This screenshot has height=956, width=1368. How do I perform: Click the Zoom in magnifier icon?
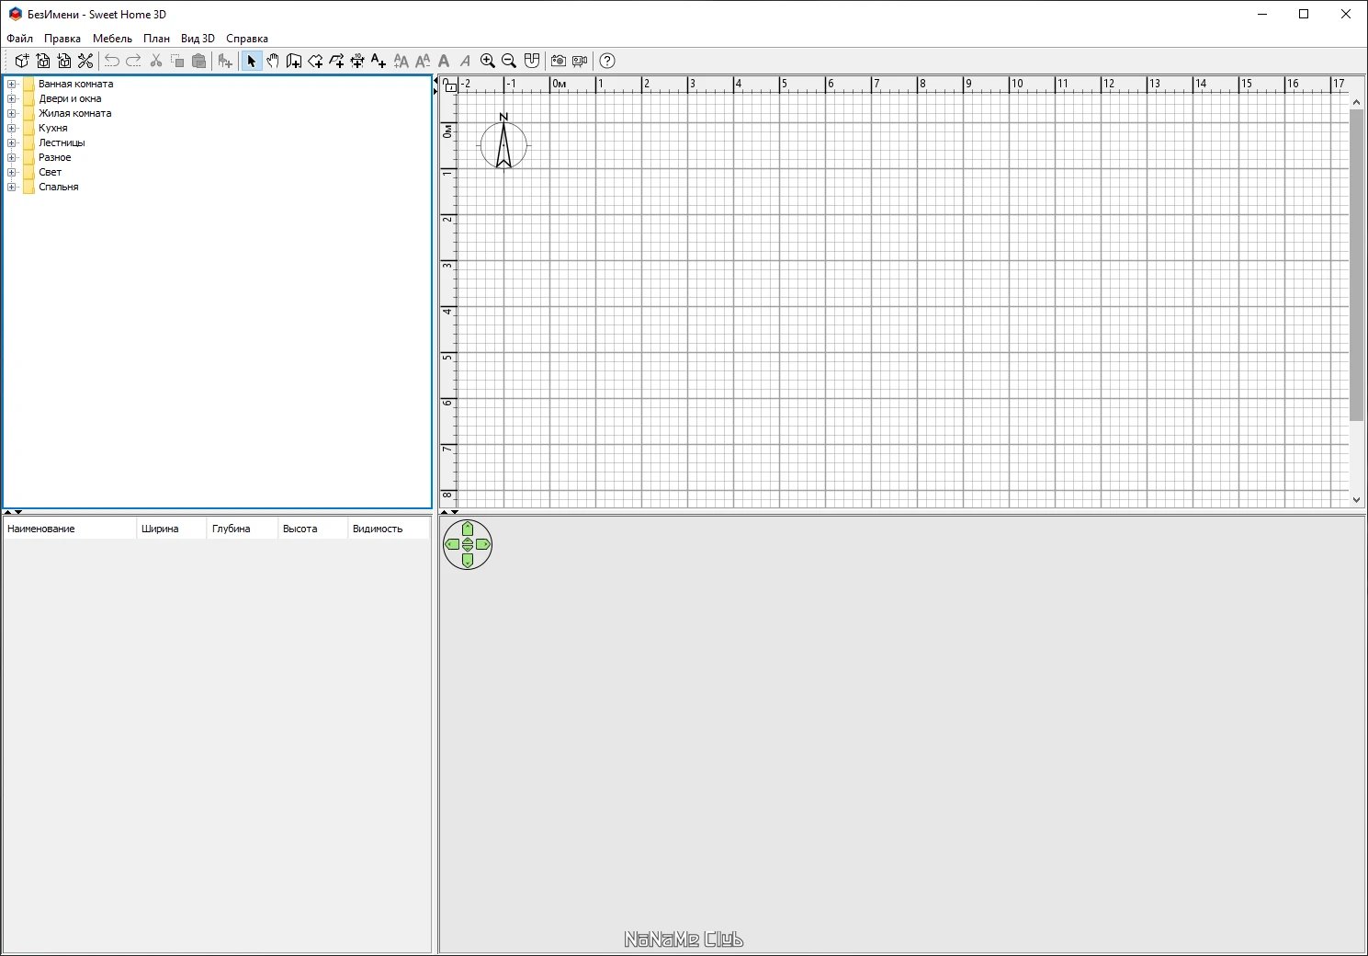[488, 61]
